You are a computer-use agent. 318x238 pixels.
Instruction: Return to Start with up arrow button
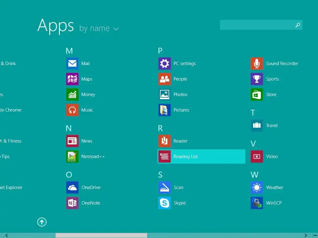coord(42,222)
